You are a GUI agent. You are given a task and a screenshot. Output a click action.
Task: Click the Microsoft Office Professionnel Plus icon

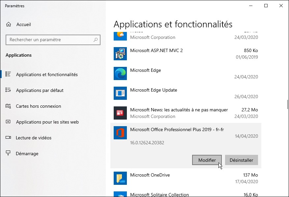pyautogui.click(x=120, y=133)
